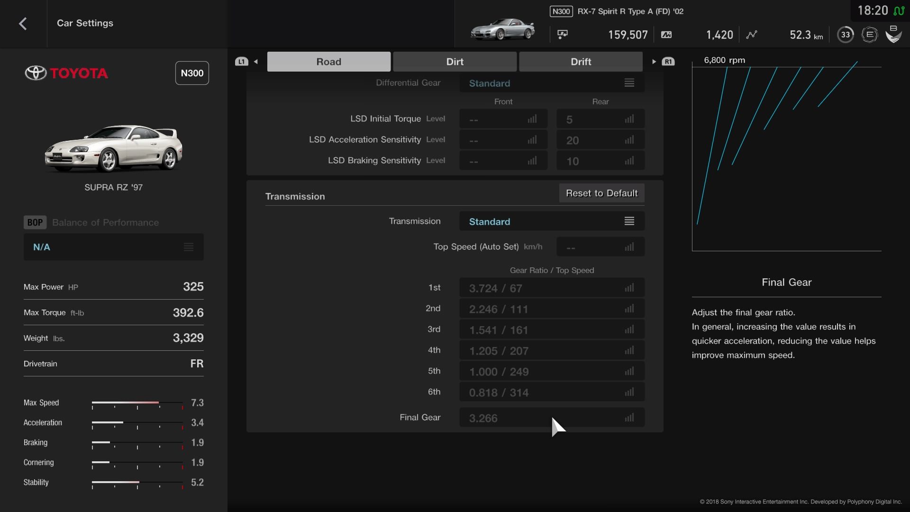Click the Weight value 3,329

(x=188, y=338)
